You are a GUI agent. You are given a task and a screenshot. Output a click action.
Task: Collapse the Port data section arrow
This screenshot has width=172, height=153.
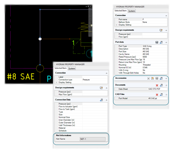166,42
